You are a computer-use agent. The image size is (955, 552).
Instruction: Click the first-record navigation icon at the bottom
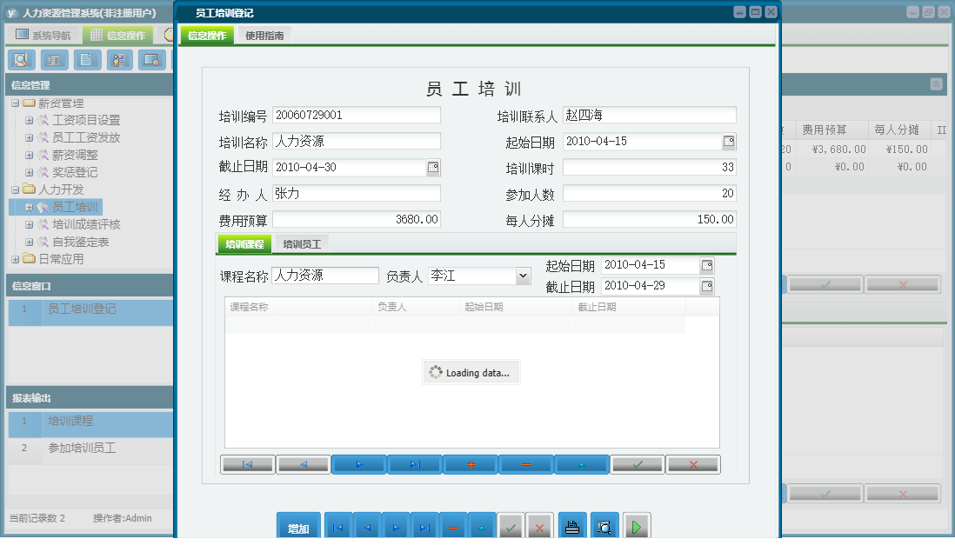337,525
